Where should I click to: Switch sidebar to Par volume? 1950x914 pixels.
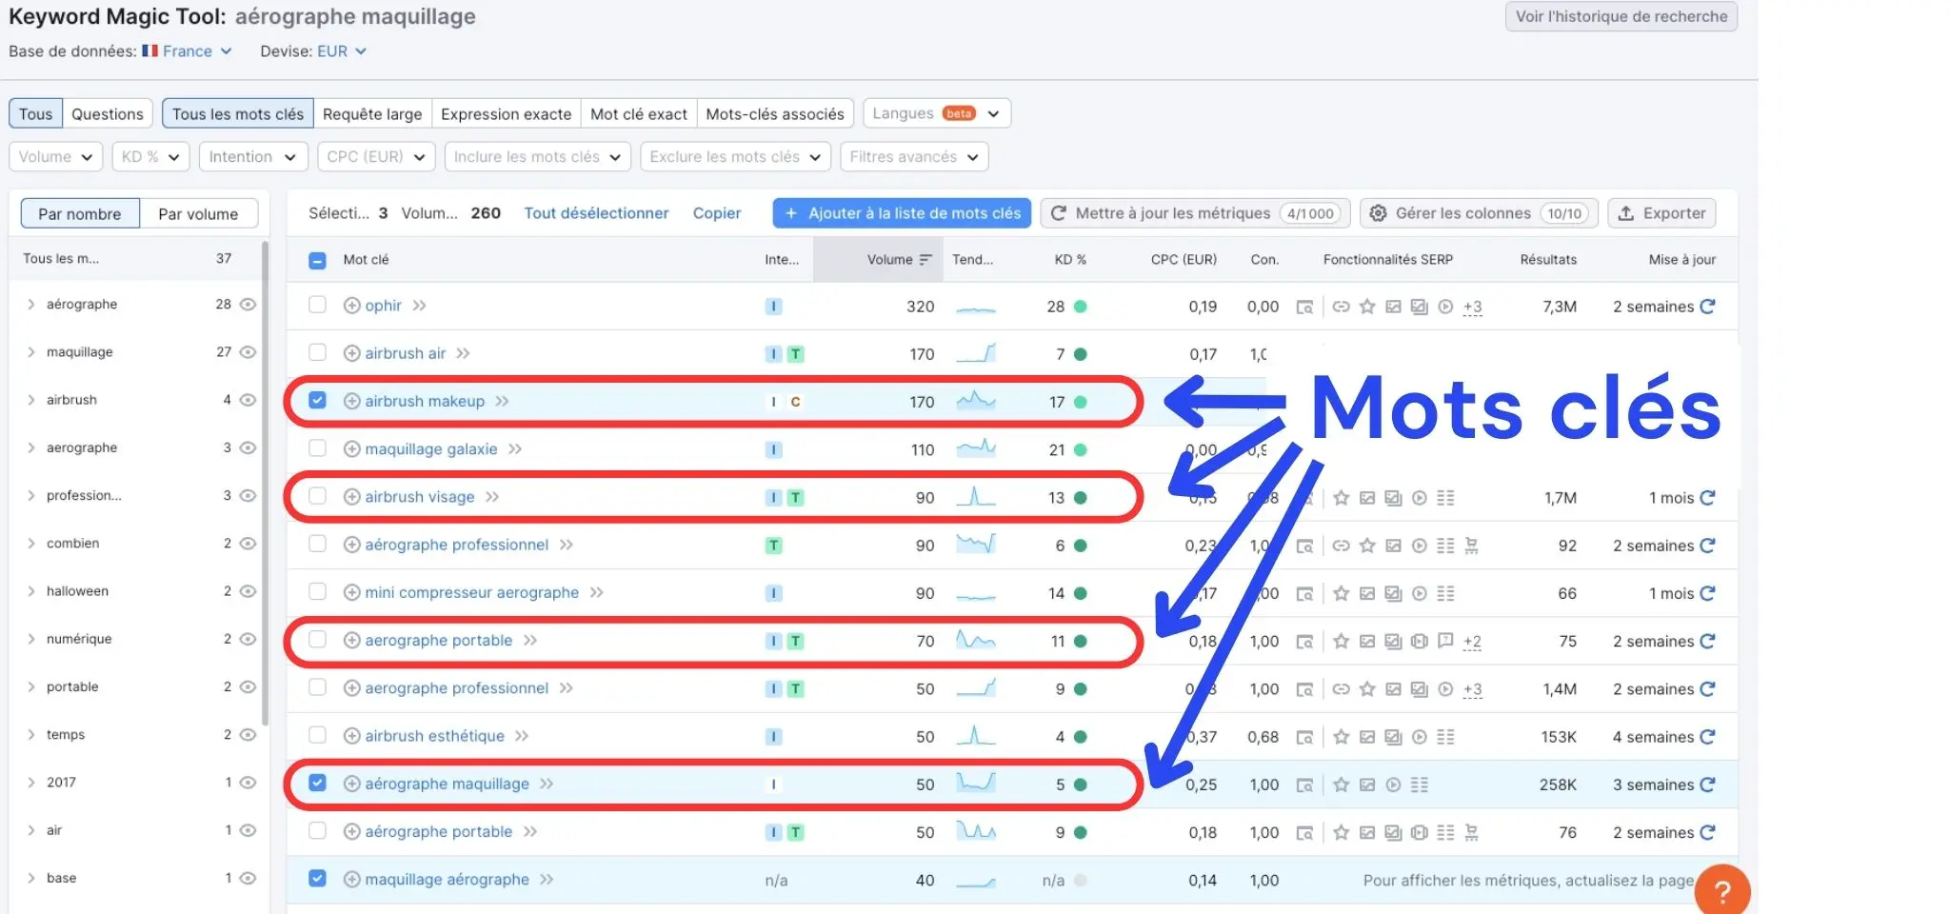(x=198, y=214)
